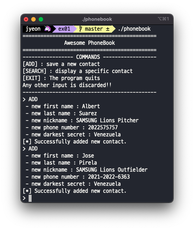Click the green fullscreen window button
This screenshot has height=230, width=194.
tap(41, 19)
